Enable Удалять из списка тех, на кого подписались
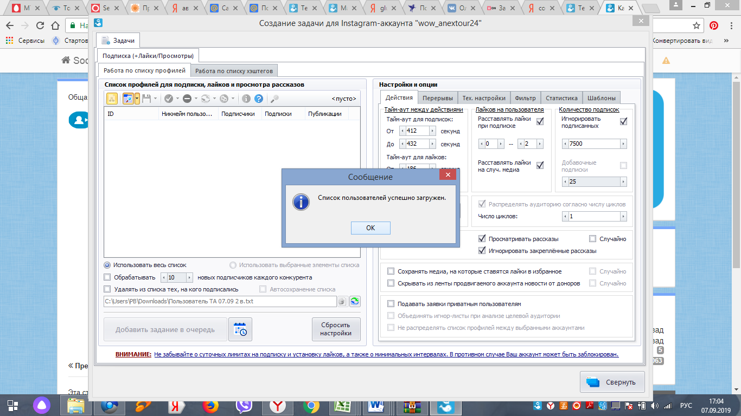 (107, 289)
